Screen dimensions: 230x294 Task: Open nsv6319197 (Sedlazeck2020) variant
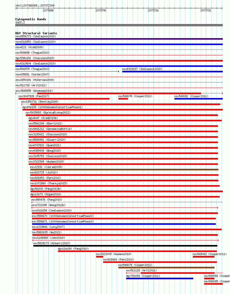(142, 69)
